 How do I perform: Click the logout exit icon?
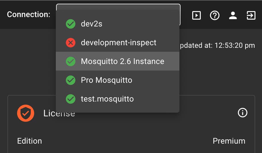(251, 15)
